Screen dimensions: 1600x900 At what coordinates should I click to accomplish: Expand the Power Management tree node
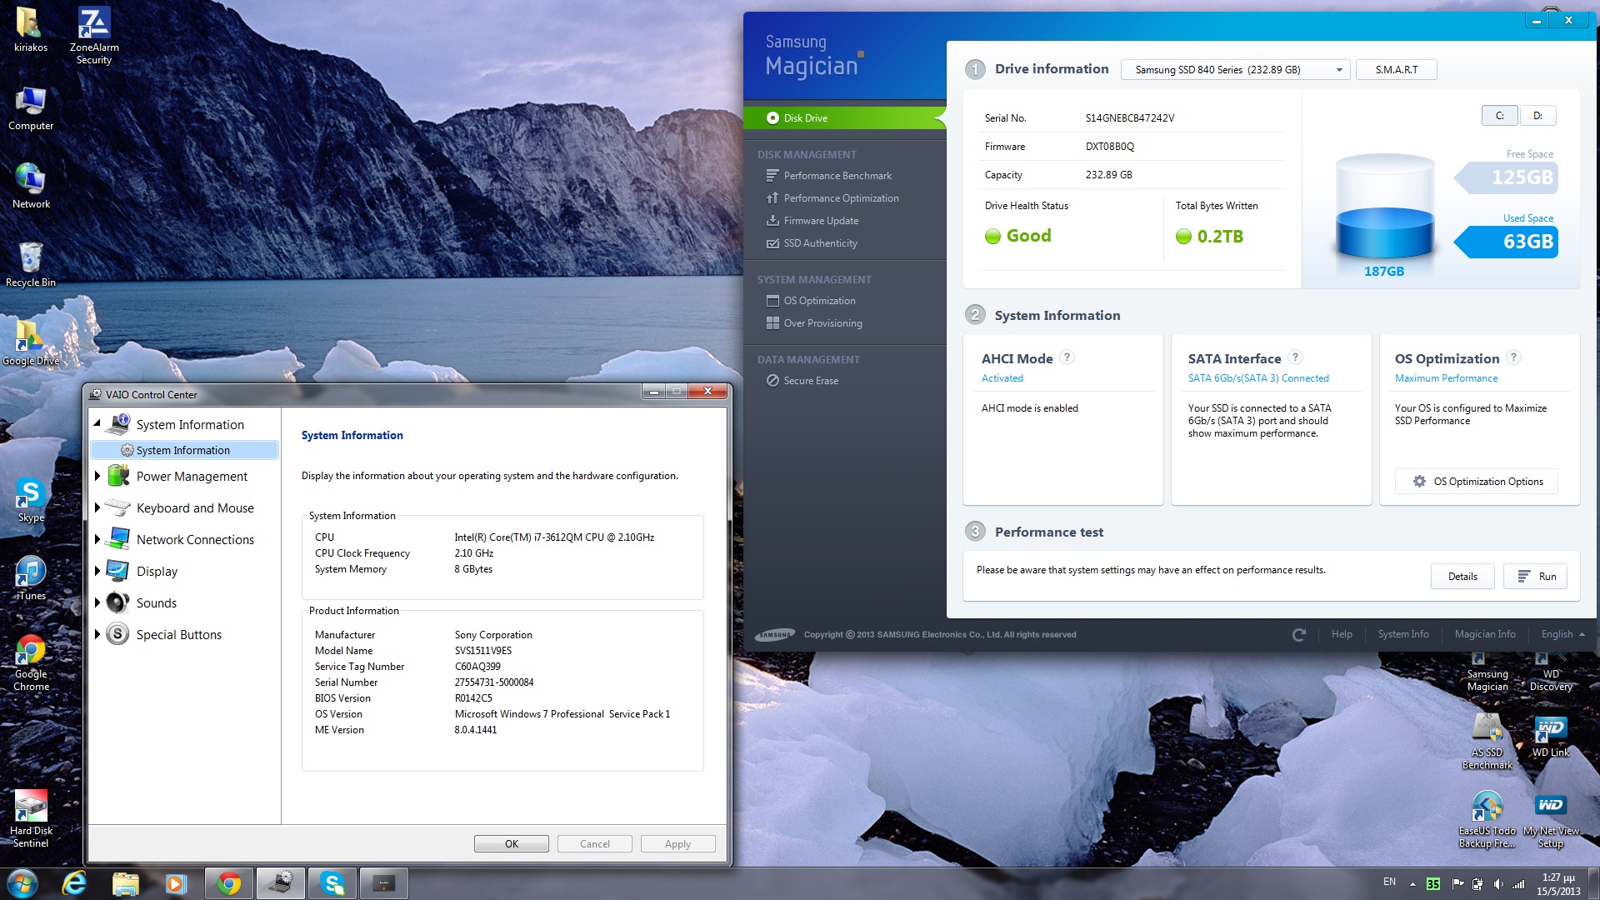[x=97, y=476]
